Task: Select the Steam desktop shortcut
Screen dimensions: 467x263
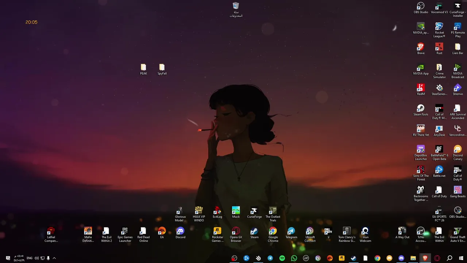Action: click(x=254, y=233)
